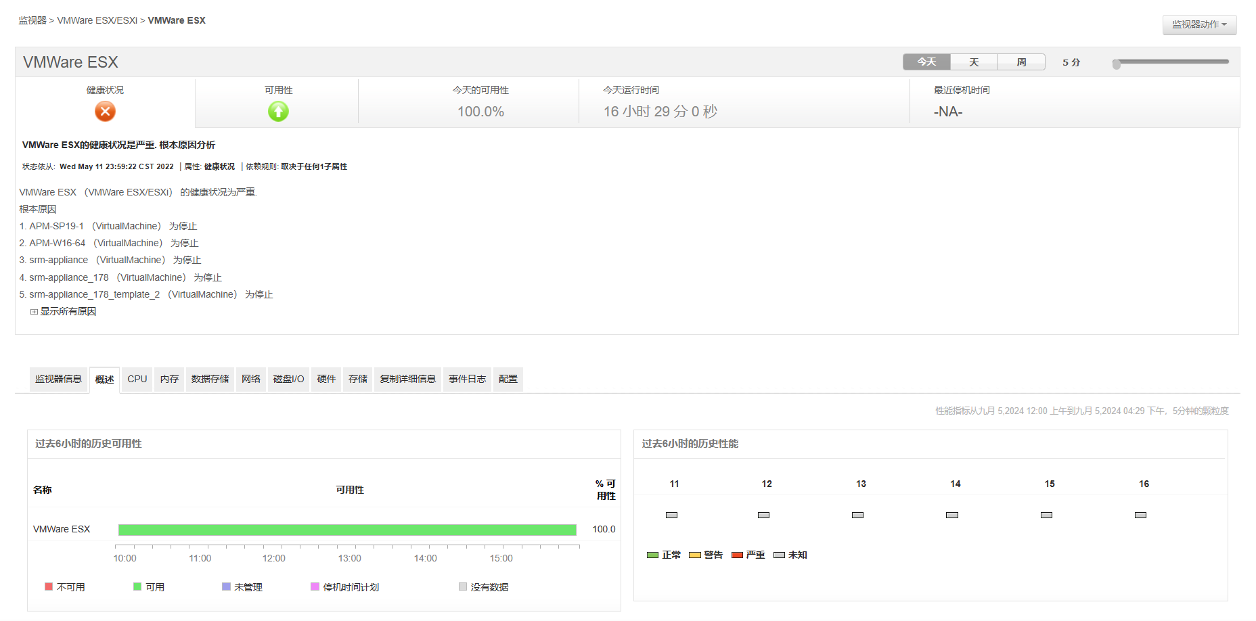Open the 复制详细信息 tab
Image resolution: width=1256 pixels, height=621 pixels.
click(x=407, y=379)
